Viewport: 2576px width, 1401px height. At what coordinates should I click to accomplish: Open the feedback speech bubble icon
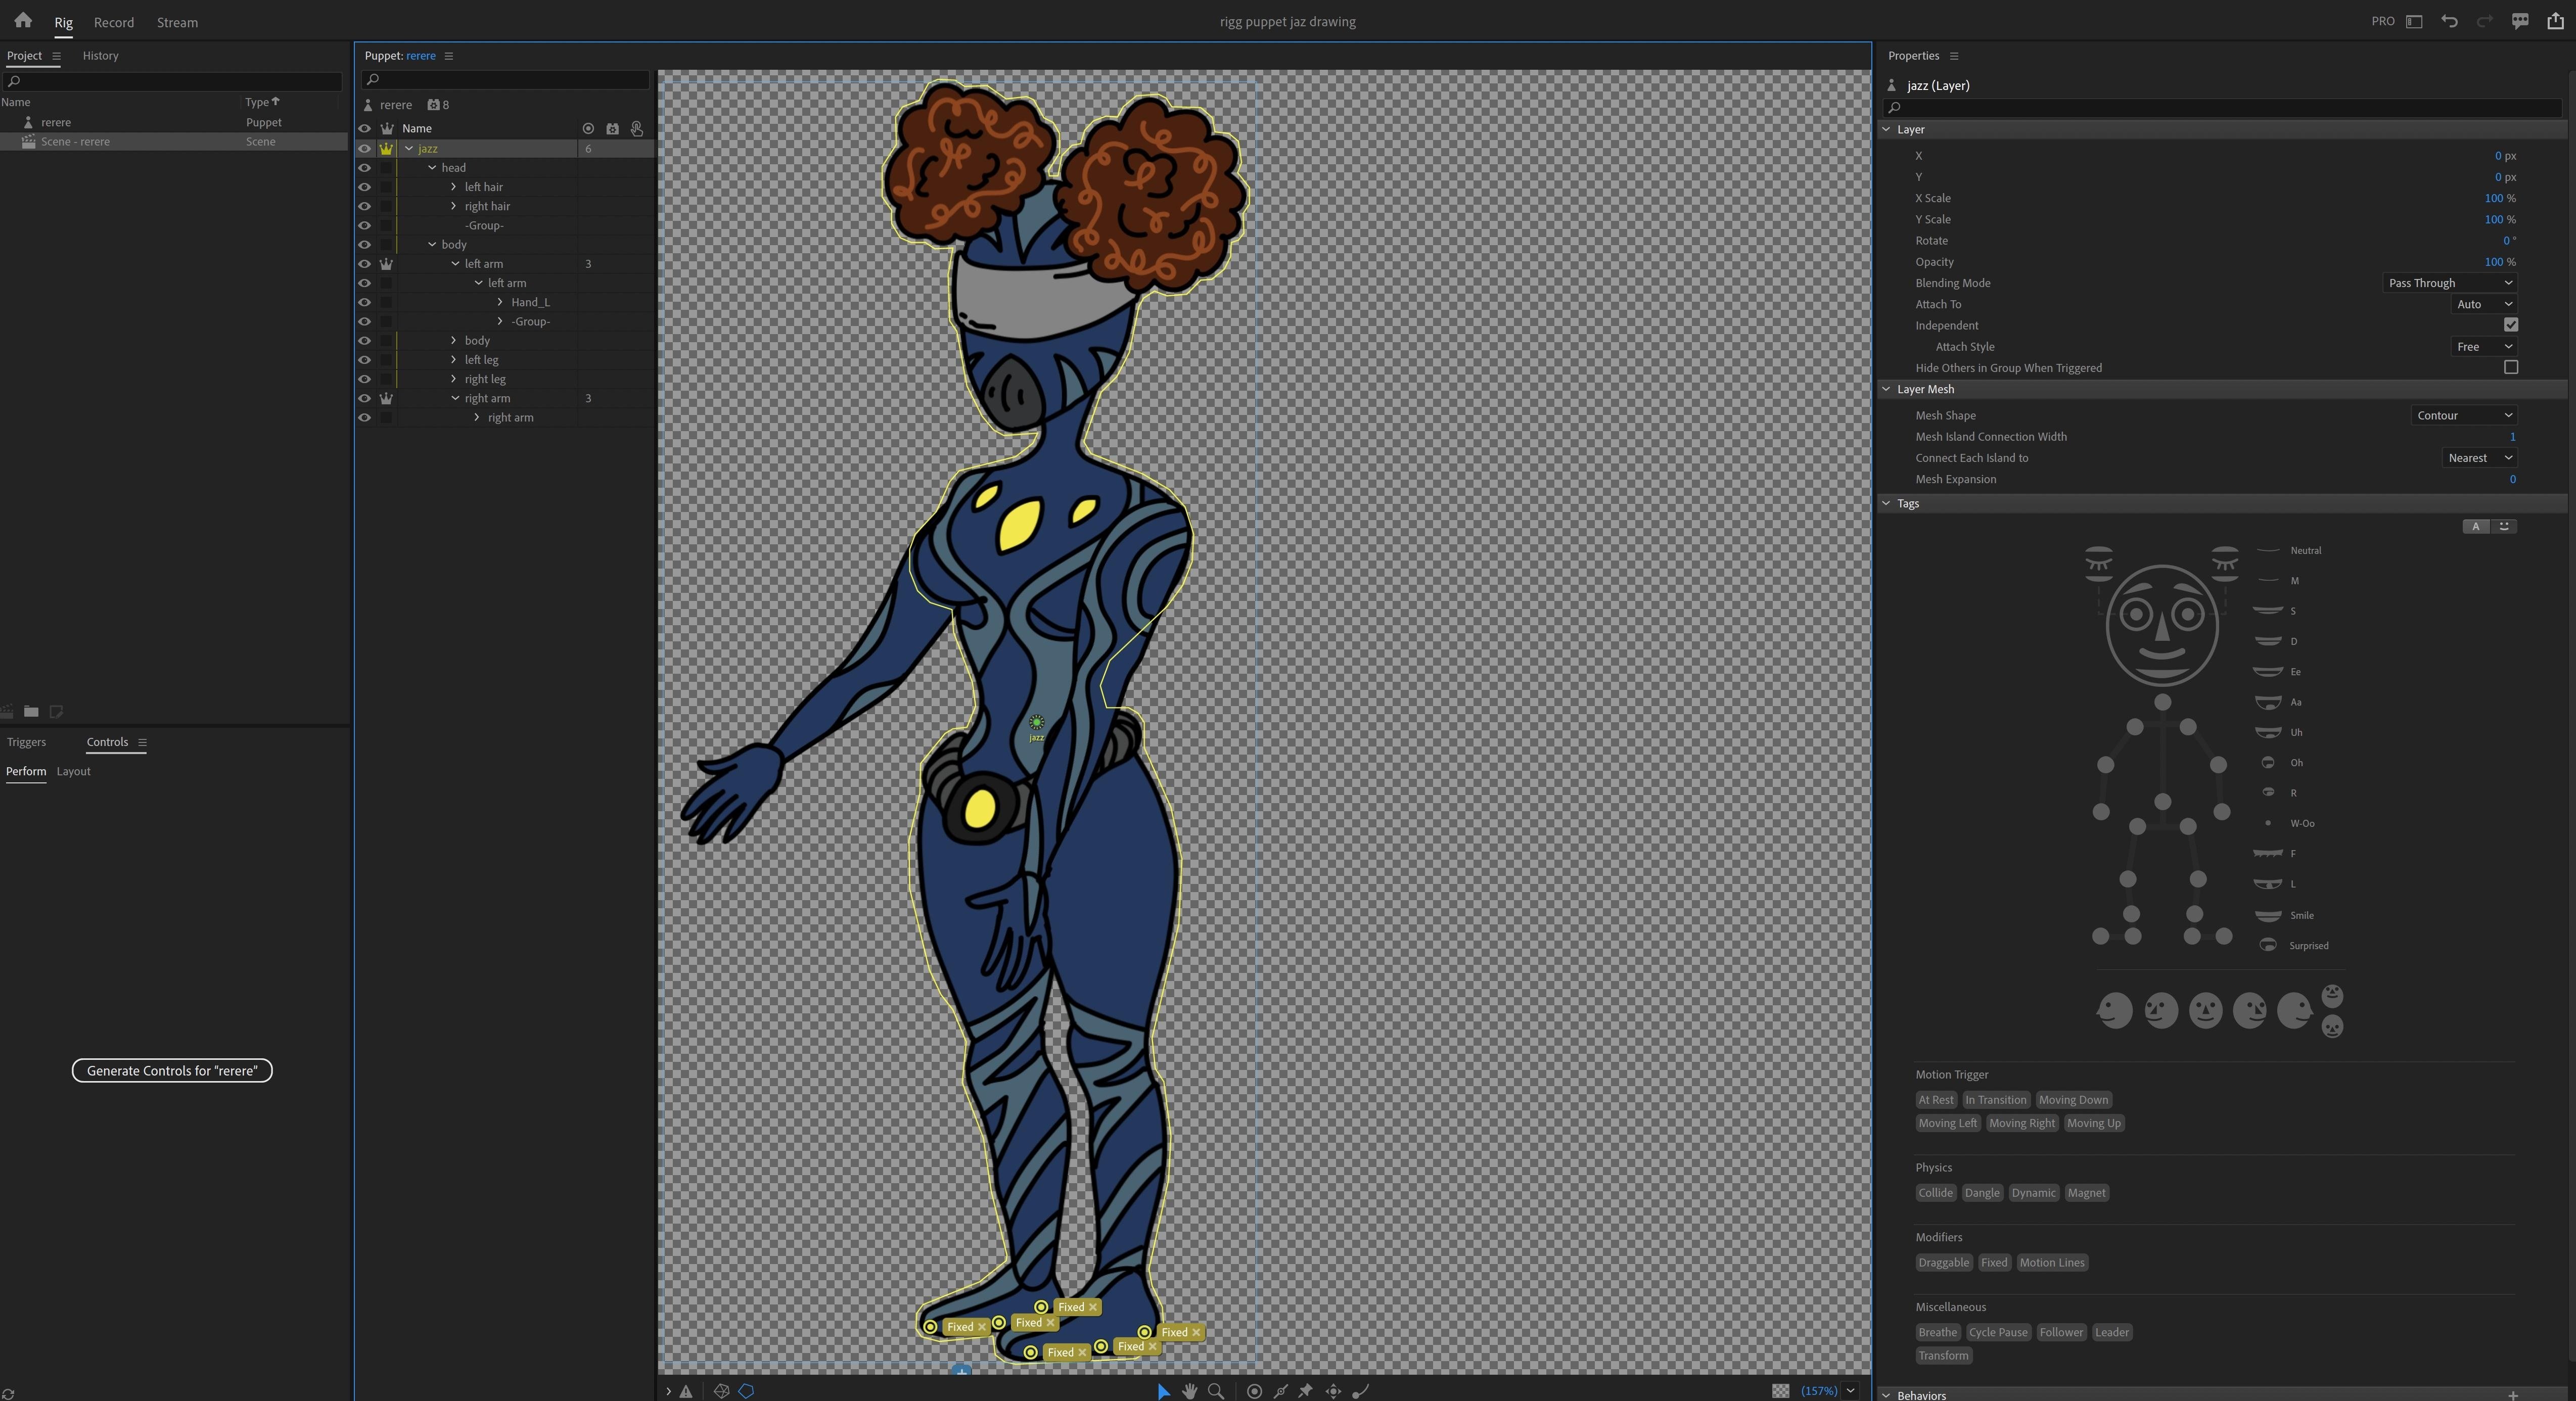2520,21
